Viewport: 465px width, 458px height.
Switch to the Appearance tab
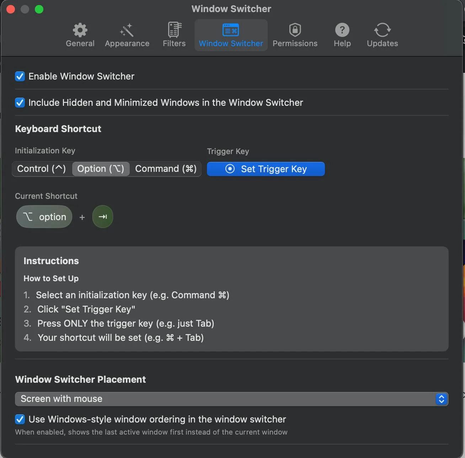click(x=127, y=35)
